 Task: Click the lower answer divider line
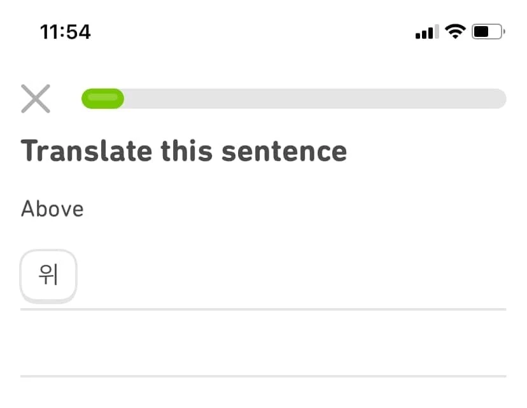point(263,376)
